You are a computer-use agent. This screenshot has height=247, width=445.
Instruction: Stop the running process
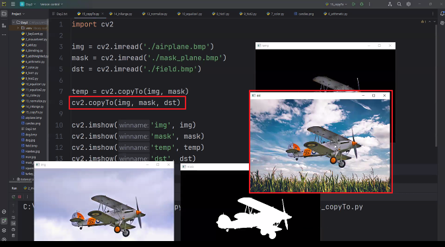point(20,197)
